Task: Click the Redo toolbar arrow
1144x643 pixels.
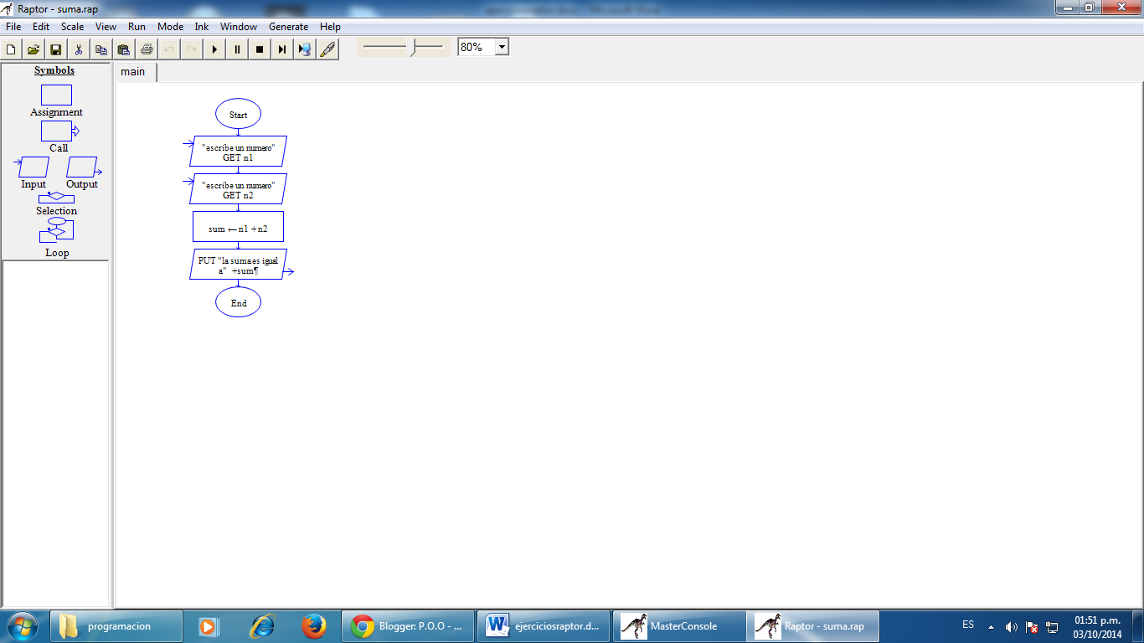Action: pyautogui.click(x=192, y=49)
